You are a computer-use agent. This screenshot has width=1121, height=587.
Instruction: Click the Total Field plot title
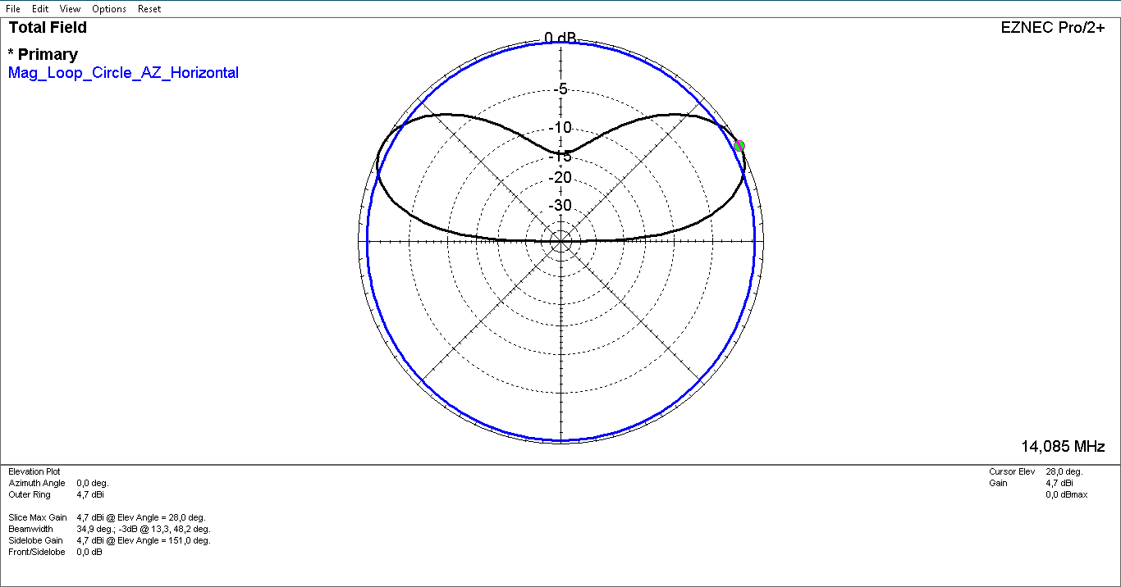pos(48,28)
